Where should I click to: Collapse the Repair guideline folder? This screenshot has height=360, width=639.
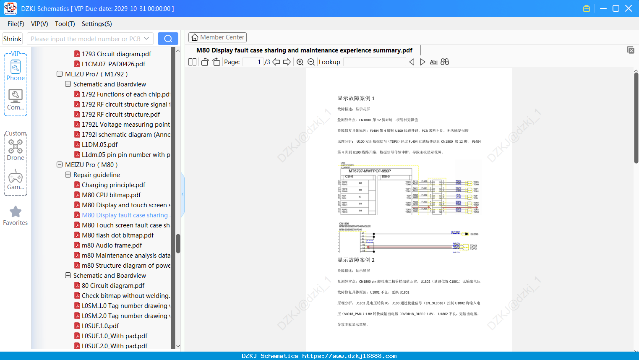[x=68, y=175]
